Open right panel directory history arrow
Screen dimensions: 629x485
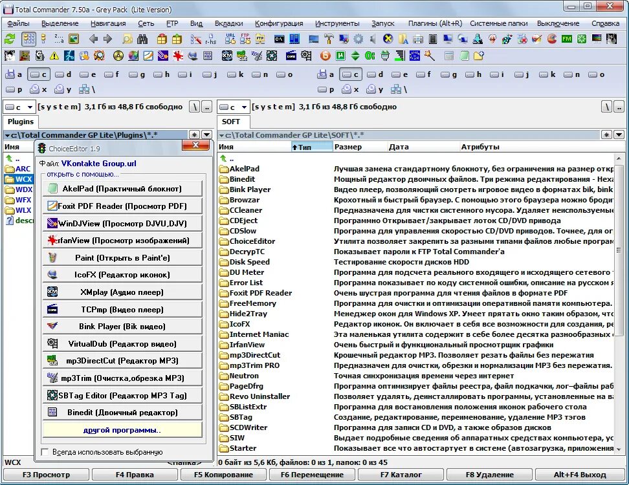(619, 135)
